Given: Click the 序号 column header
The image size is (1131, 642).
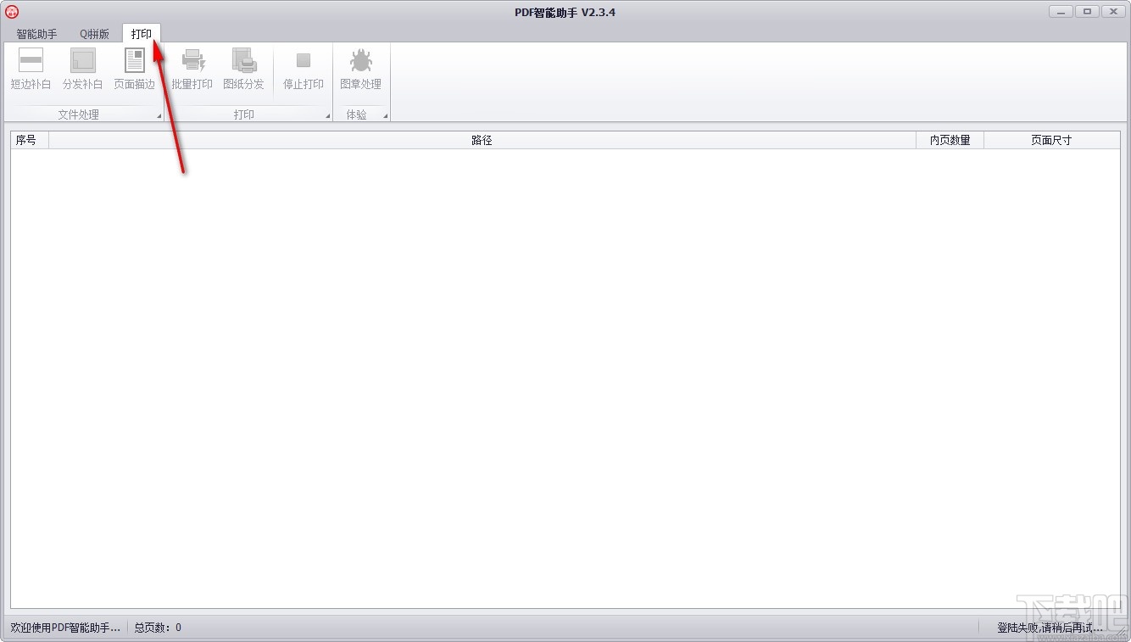Looking at the screenshot, I should 28,140.
